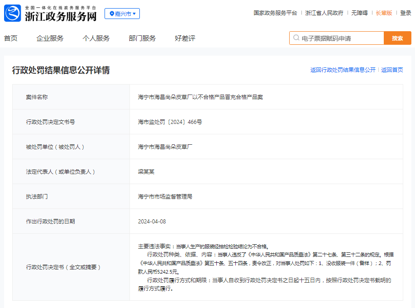
Task: Switch to 长辈版 elder mode
Action: pos(384,13)
